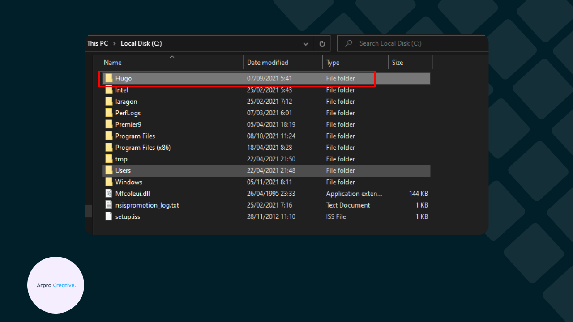Navigate to This PC breadcrumb
The width and height of the screenshot is (573, 322).
(x=98, y=43)
